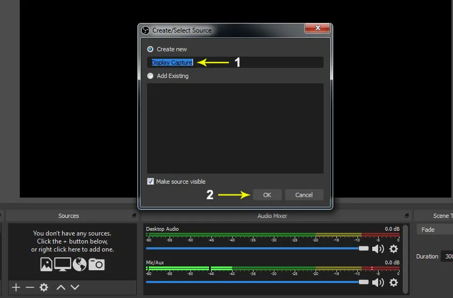
Task: Move source up with the up arrow
Action: click(61, 287)
